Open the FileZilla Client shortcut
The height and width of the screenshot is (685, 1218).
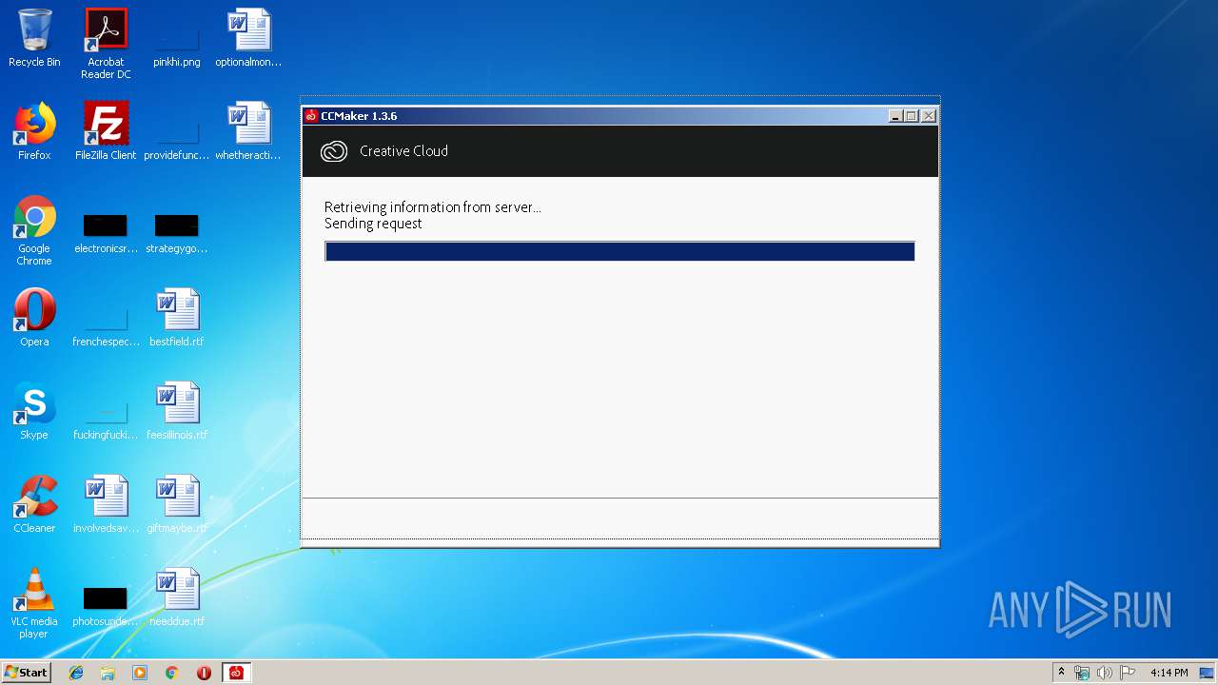(106, 124)
